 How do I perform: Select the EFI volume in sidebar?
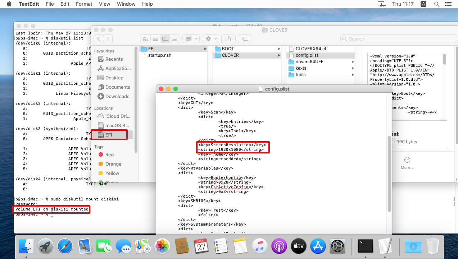tap(109, 135)
